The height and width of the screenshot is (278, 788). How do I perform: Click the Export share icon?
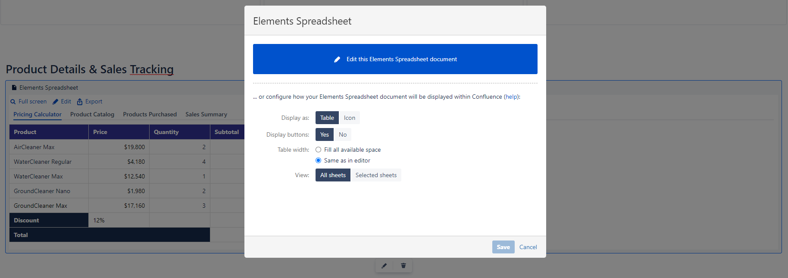[x=80, y=102]
